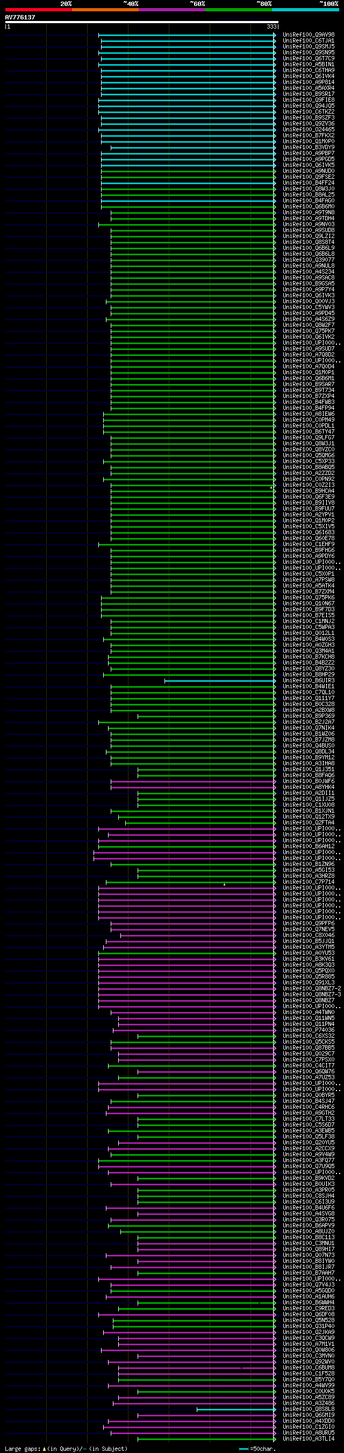Open hit UniRef100_Q9AV98
This screenshot has width=344, height=1453.
309,35
